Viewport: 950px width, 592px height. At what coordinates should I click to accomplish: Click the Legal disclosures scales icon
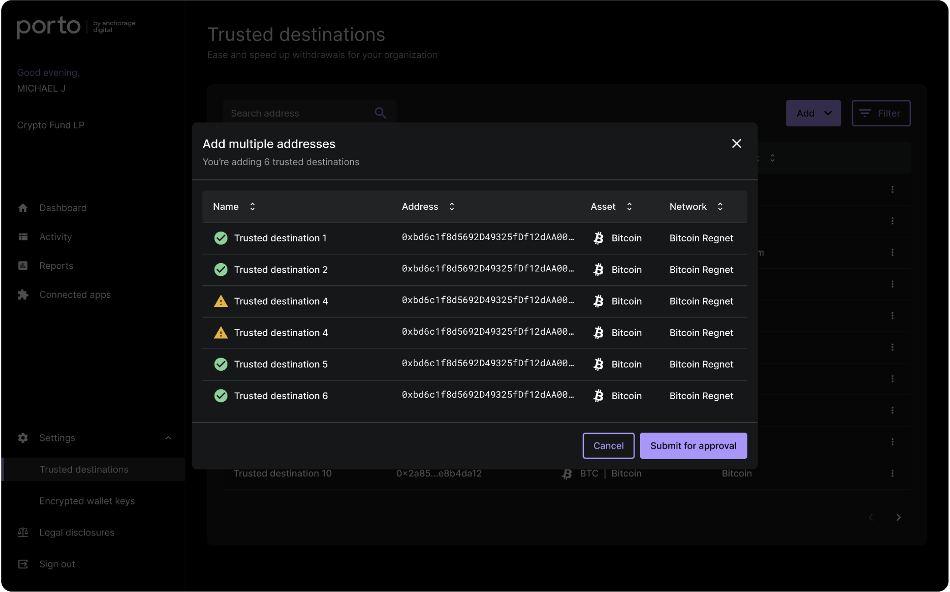coord(23,532)
